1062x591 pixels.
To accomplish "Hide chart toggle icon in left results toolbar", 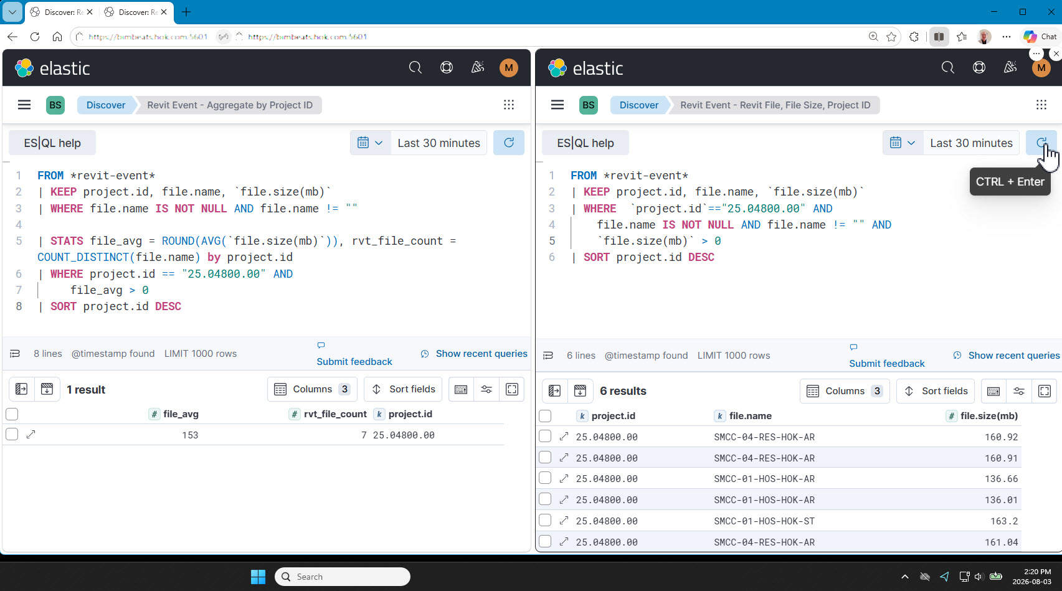I will tap(21, 389).
